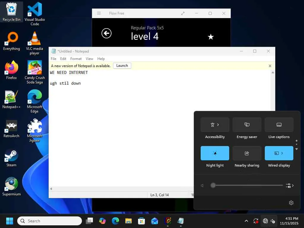Dismiss the Notepad update notification bar
Screen dimensions: 304x228
coord(270,66)
